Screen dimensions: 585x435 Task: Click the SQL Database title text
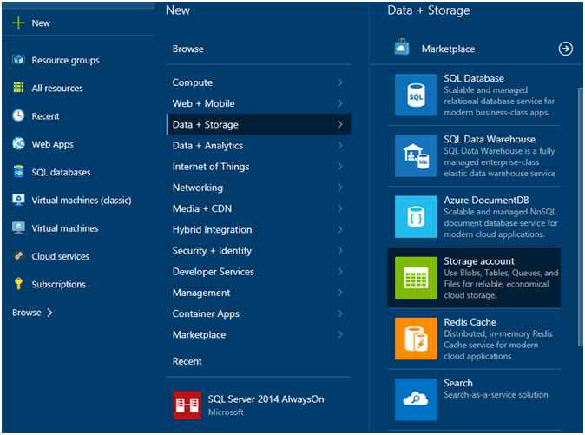[474, 78]
